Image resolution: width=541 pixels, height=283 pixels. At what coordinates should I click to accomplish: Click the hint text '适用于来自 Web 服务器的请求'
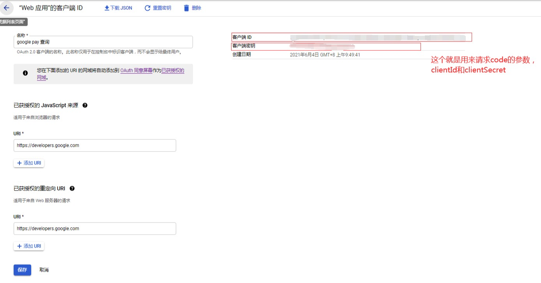[x=42, y=201]
